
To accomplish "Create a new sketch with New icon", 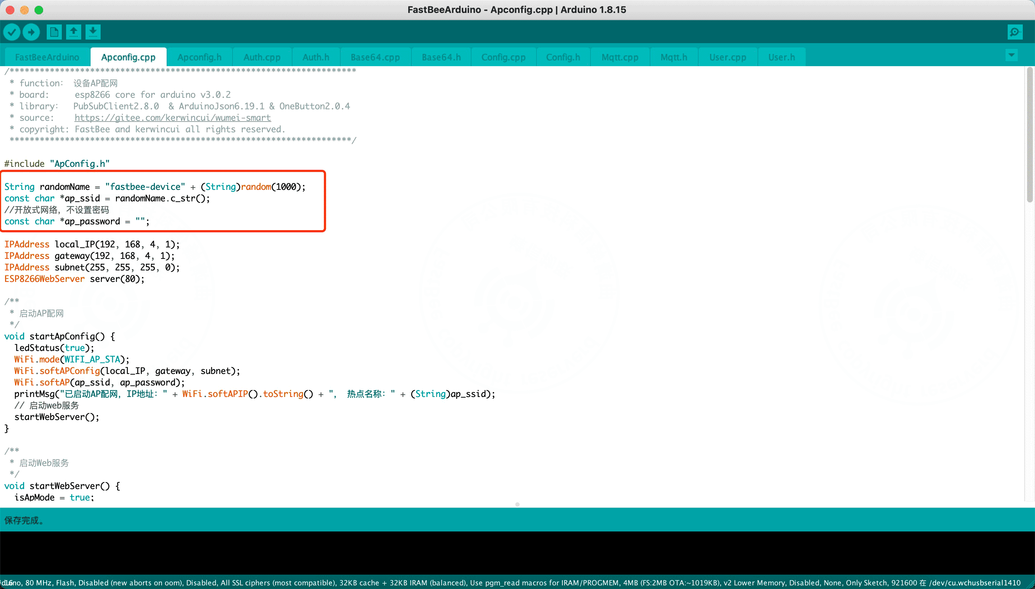I will tap(54, 32).
